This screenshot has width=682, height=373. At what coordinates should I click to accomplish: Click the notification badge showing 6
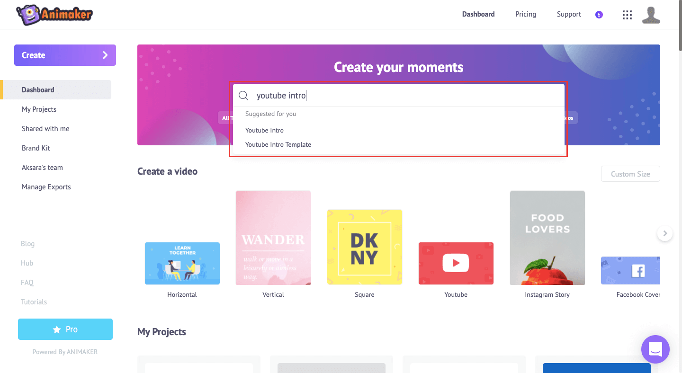point(599,15)
